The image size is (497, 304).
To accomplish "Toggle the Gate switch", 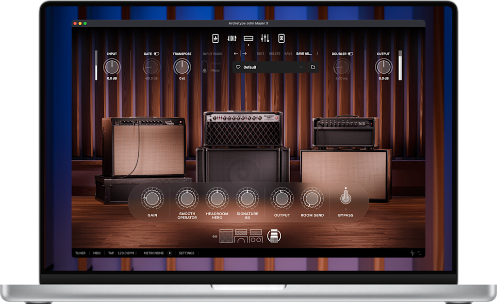I will 157,54.
